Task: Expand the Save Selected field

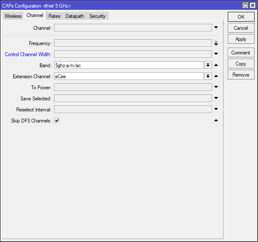Action: click(216, 98)
